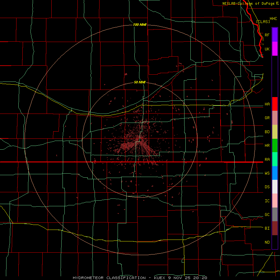
Task: Click the RF legend label
Action: coord(267,35)
